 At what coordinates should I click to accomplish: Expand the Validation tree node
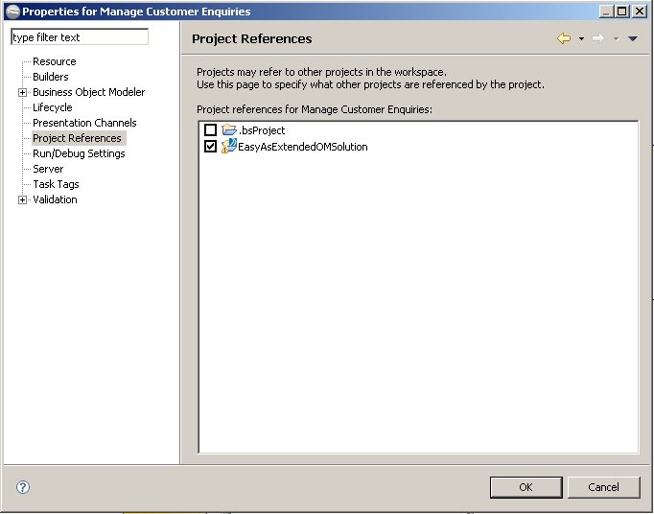(22, 199)
